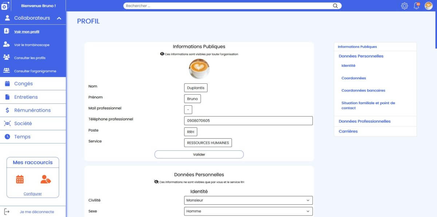Select Voir le trombinoscope
437x217 pixels.
[x=32, y=45]
